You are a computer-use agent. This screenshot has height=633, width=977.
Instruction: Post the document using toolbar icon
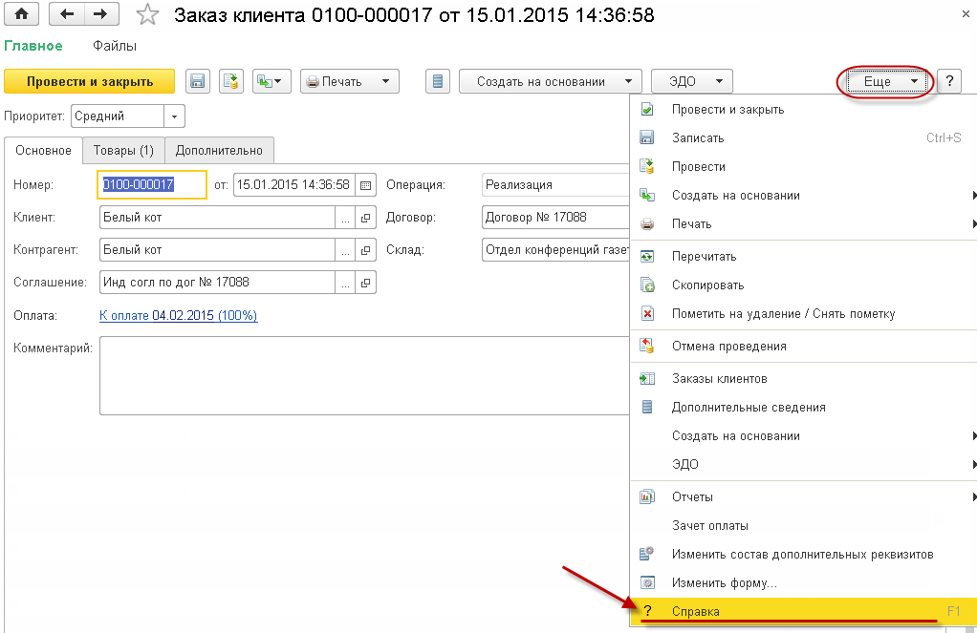(231, 81)
